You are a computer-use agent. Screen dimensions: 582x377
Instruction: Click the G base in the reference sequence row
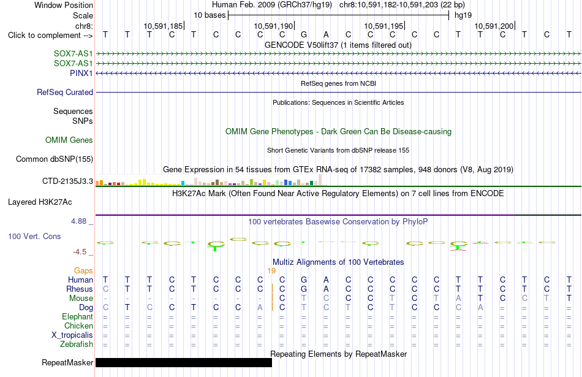[x=304, y=34]
